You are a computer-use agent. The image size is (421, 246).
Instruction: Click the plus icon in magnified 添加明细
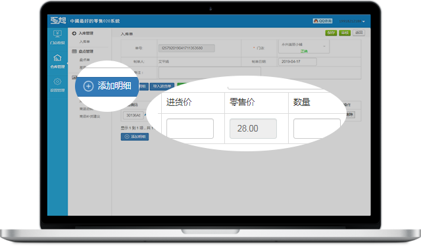pos(88,86)
